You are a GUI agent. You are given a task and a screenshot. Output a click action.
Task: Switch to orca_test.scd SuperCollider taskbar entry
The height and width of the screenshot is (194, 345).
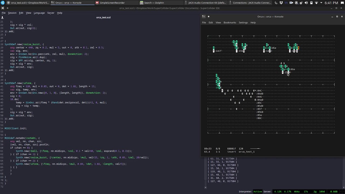tap(28, 3)
